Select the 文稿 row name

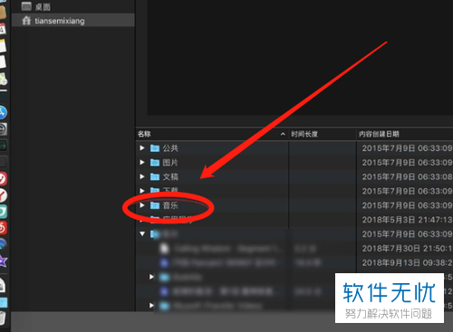(170, 176)
